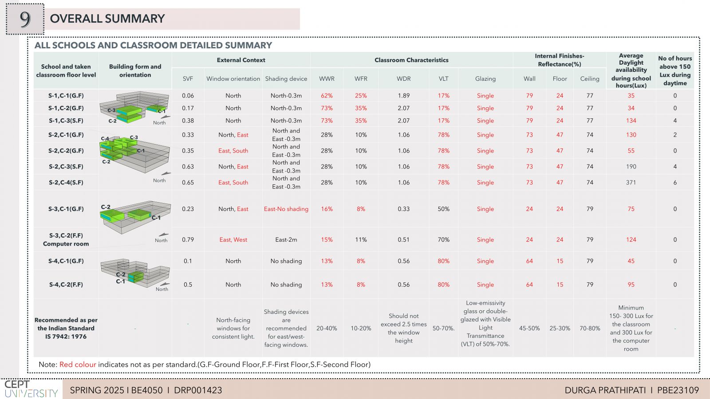Click the 0.33 WDR value
The image size is (710, 399).
pyautogui.click(x=404, y=209)
